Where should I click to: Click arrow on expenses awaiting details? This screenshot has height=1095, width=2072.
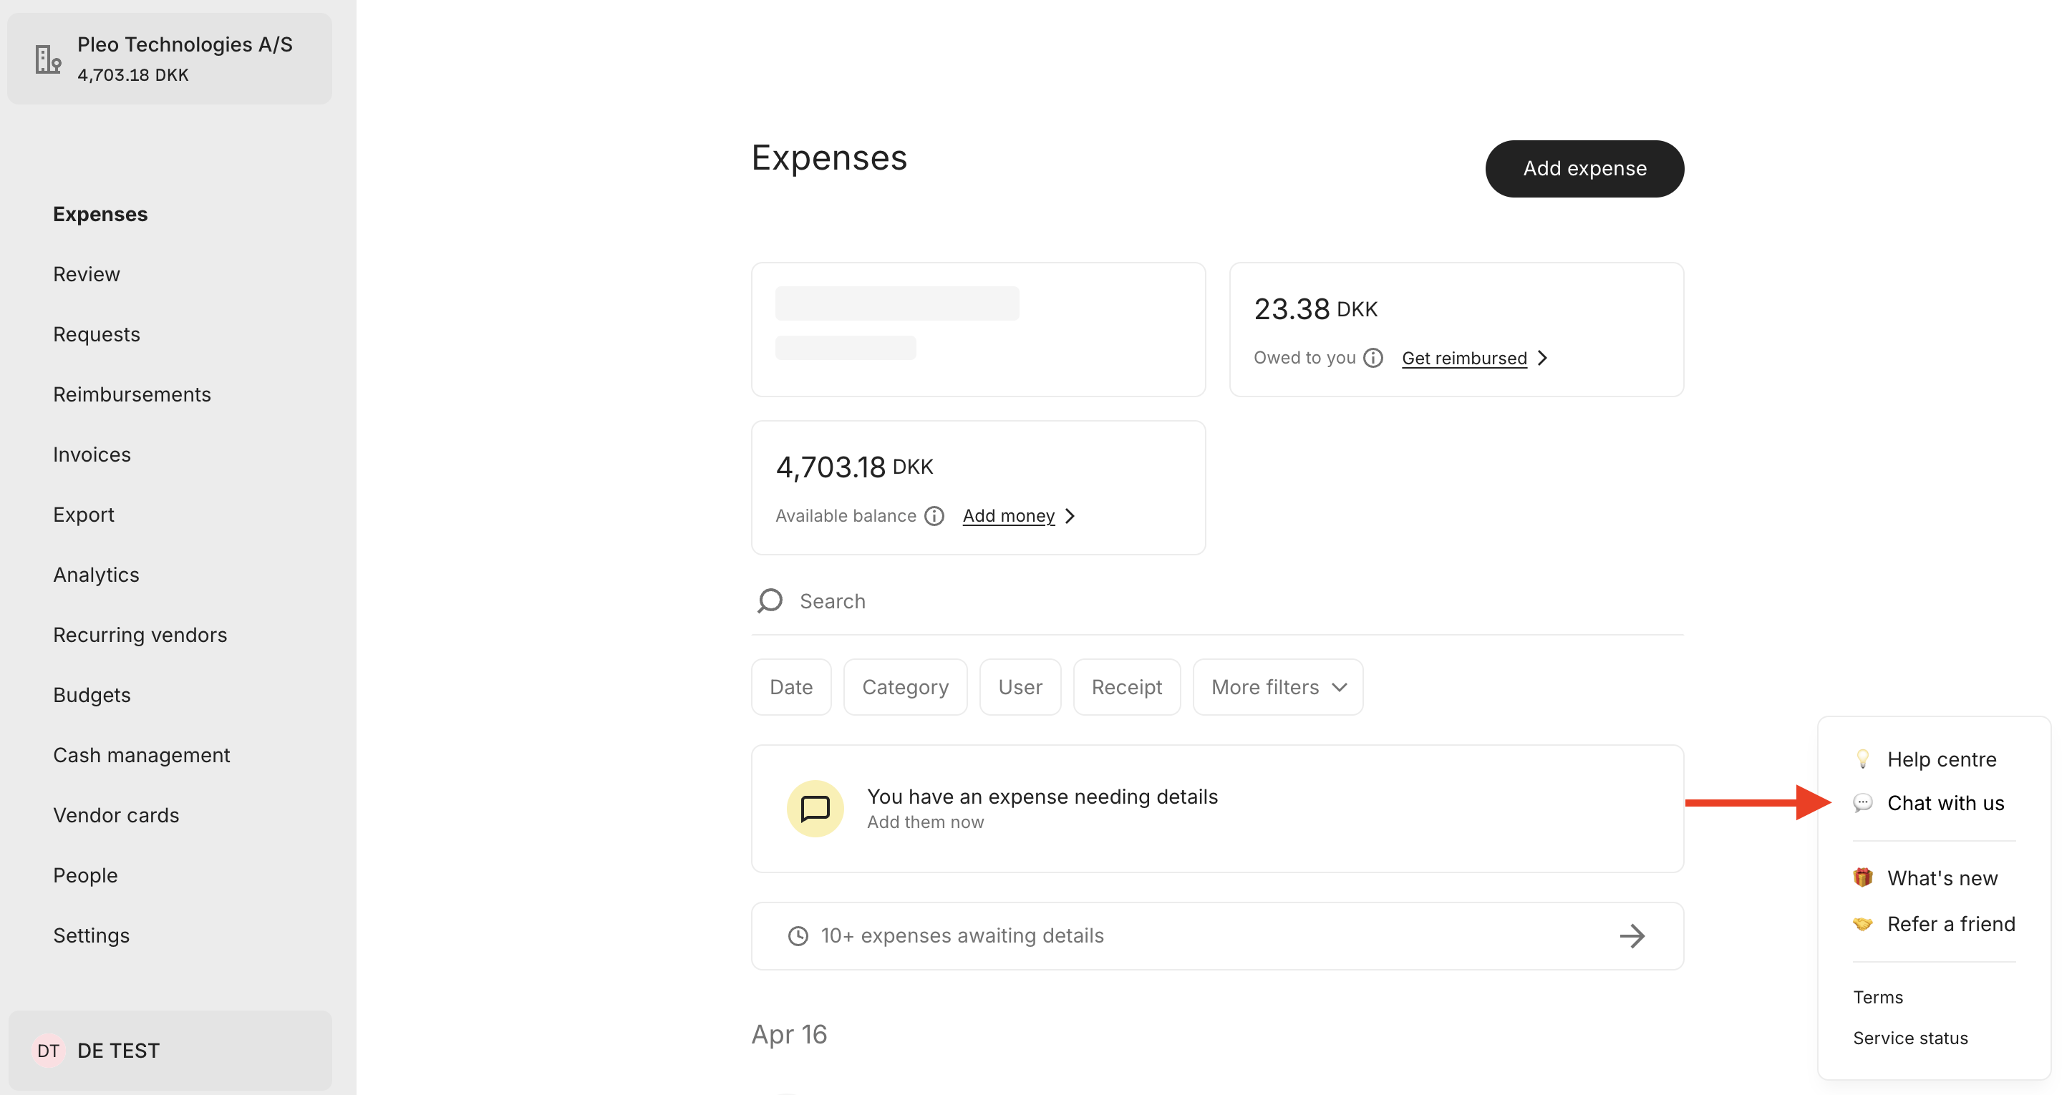(1632, 936)
